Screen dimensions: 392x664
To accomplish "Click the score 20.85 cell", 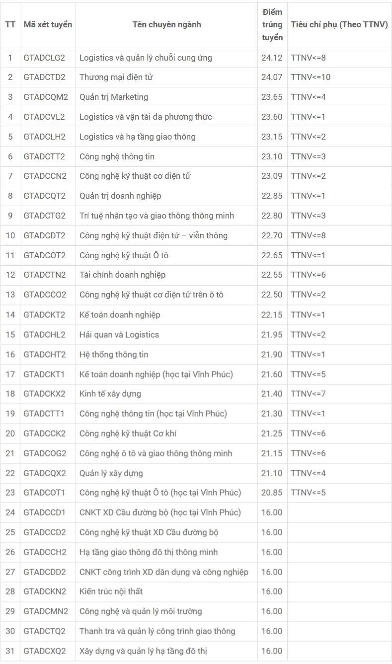I will tap(272, 493).
